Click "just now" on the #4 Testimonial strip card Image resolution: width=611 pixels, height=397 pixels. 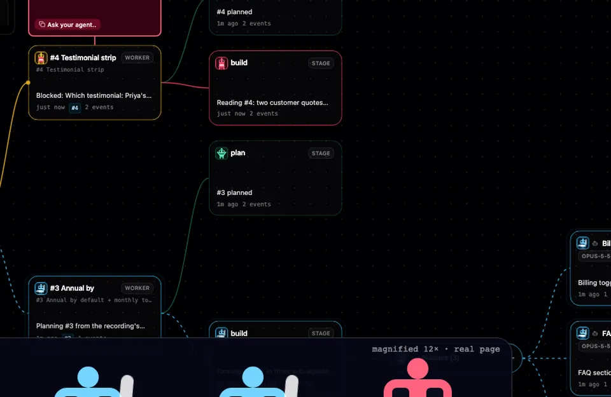pos(50,107)
